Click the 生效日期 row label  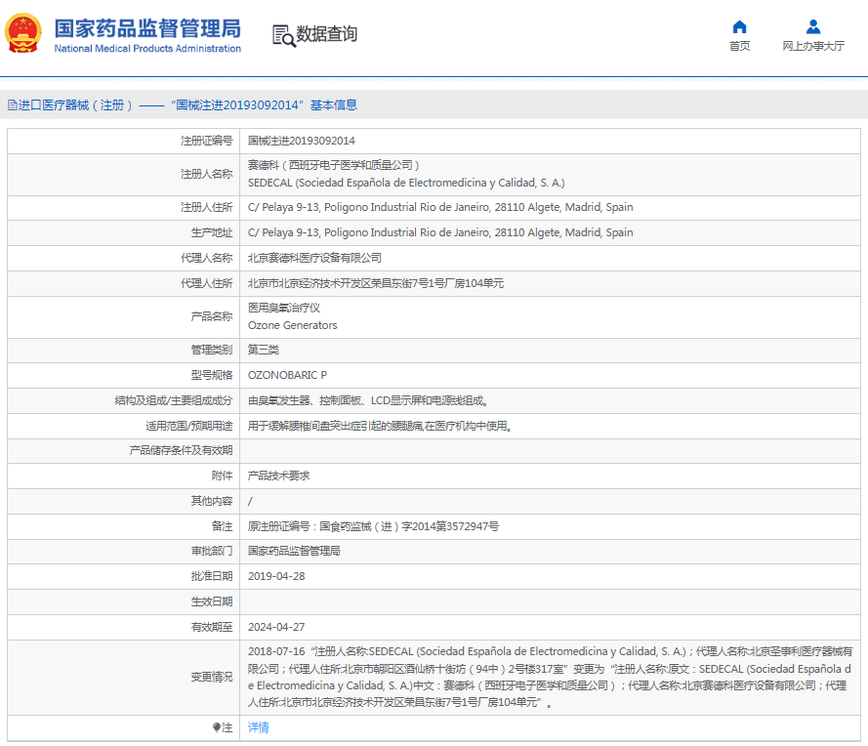(x=212, y=601)
